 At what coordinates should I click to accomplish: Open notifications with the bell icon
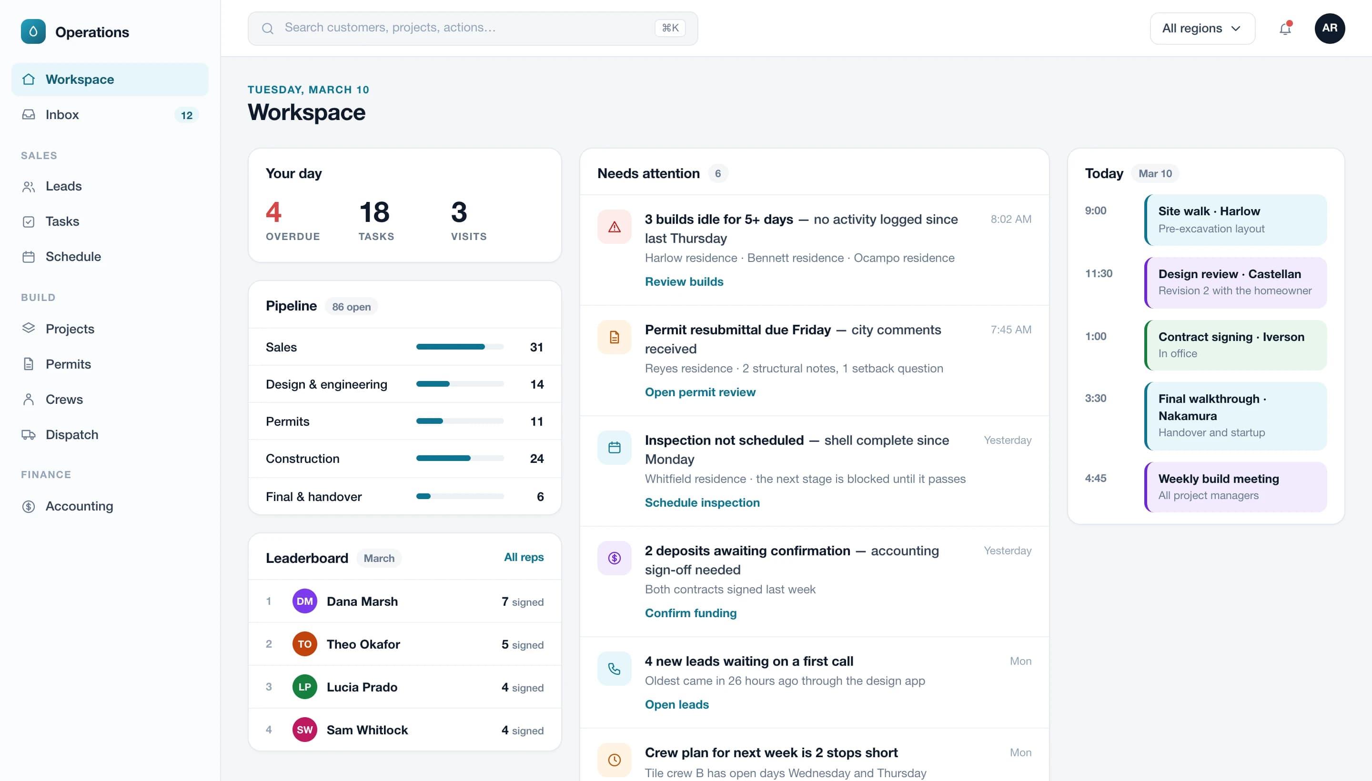1285,29
